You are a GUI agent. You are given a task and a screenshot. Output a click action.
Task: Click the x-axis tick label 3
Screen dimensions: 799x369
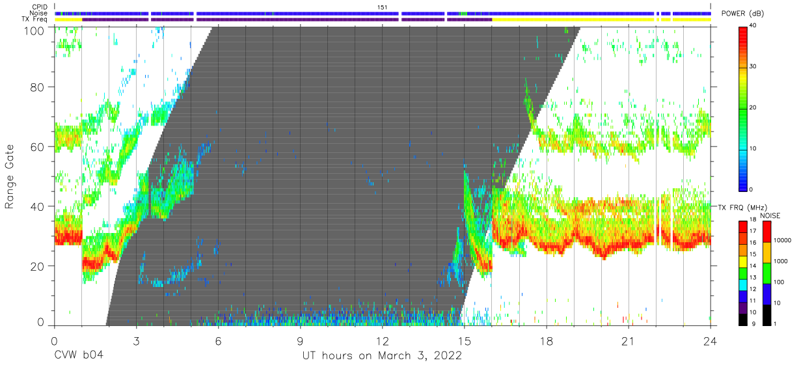(x=136, y=341)
